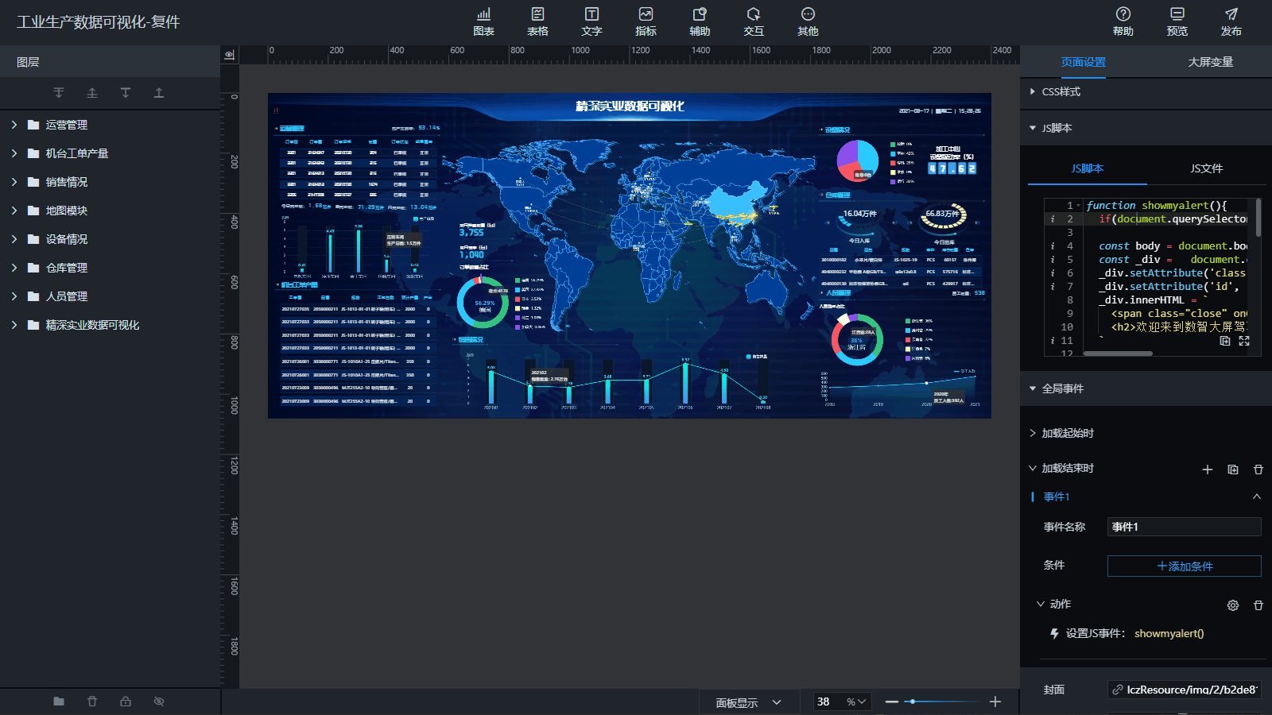Click the 发布 publish icon
Image resolution: width=1272 pixels, height=715 pixels.
1231,21
